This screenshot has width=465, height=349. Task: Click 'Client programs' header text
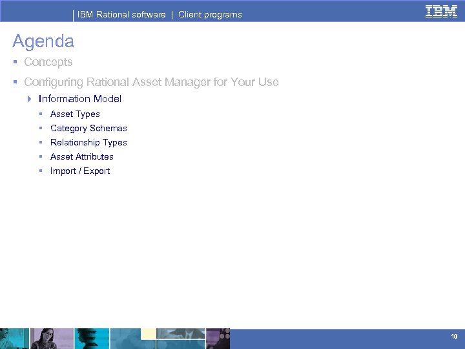coord(210,14)
